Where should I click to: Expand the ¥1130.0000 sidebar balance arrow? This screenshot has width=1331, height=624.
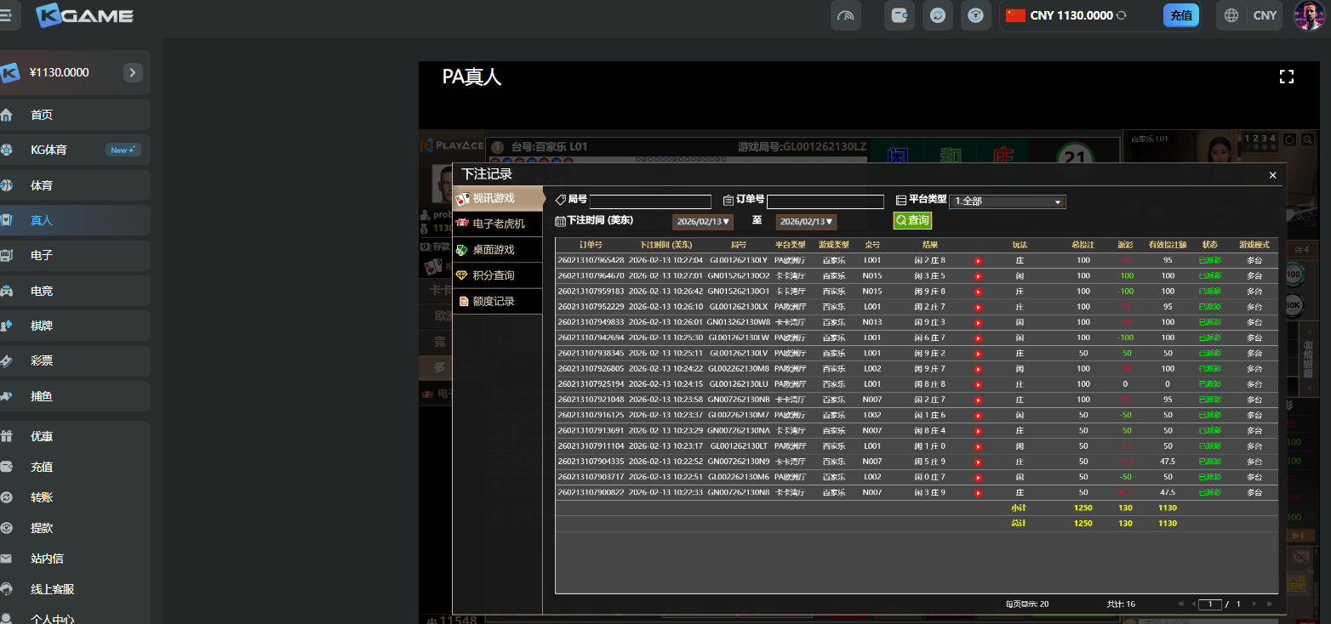tap(133, 73)
